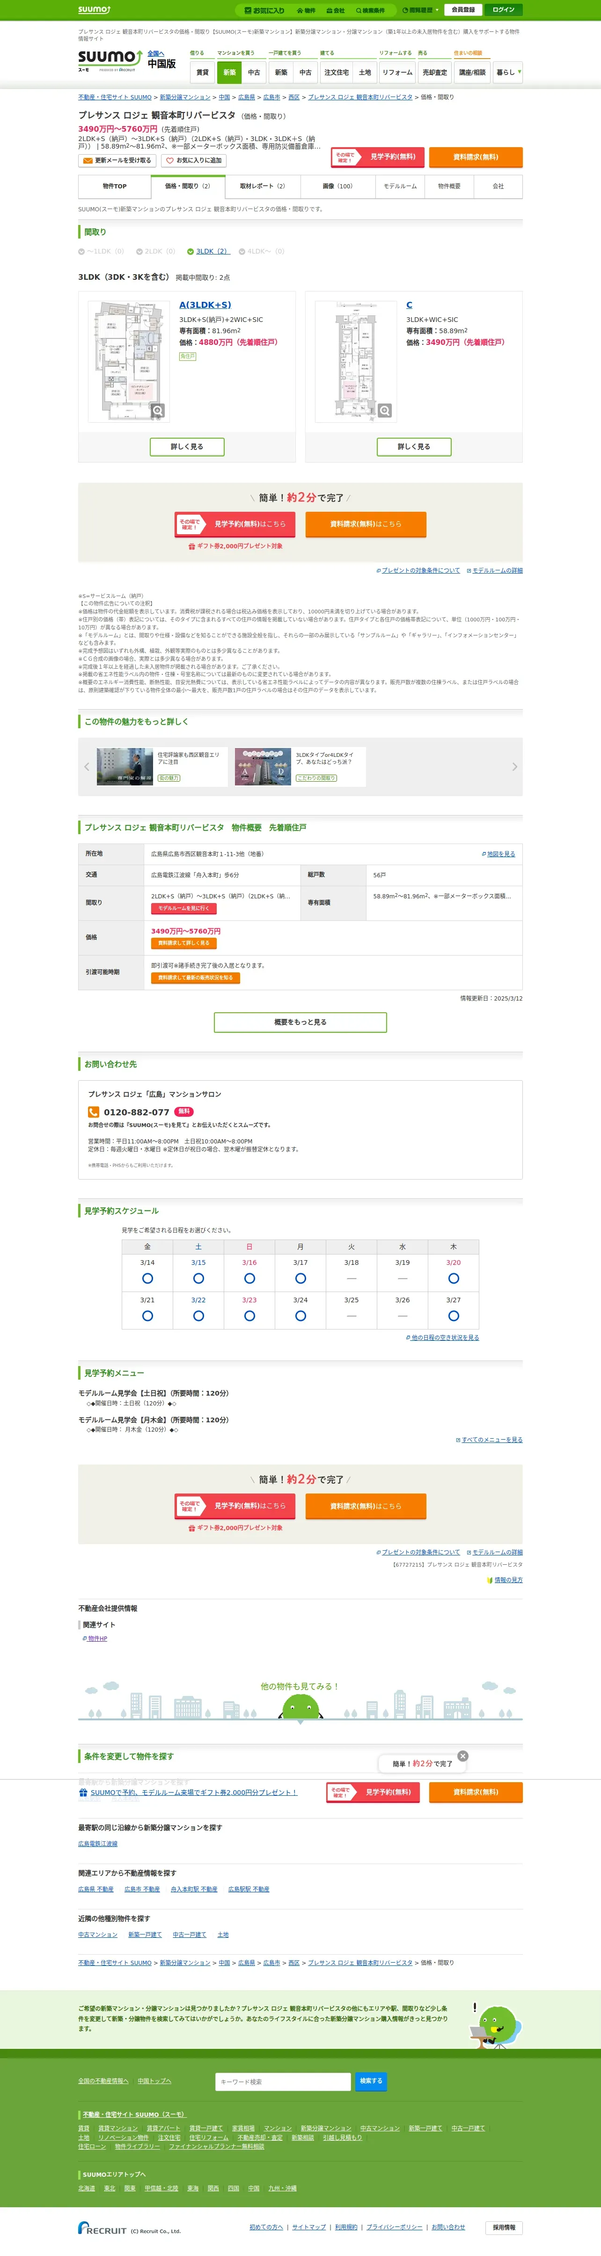Click 更新メールを受け取る mail button
Screen dimensions: 601x2256
(x=117, y=161)
